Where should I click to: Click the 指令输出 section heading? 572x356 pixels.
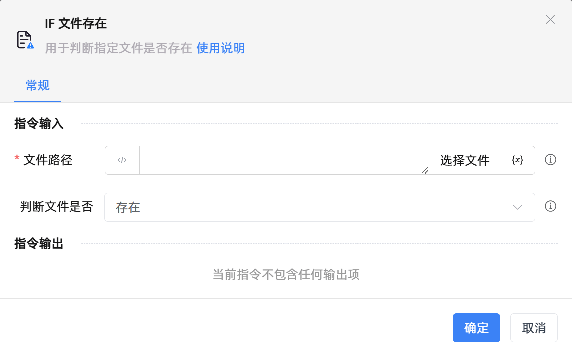(x=39, y=243)
